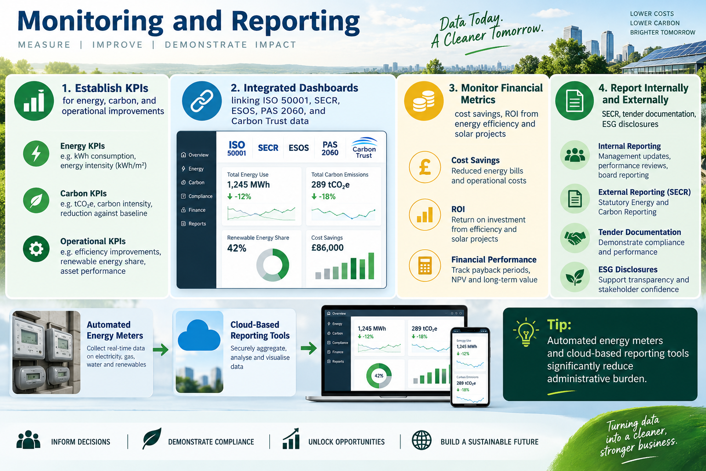This screenshot has width=706, height=471.
Task: Click the Tender Documentation heading
Action: click(640, 232)
